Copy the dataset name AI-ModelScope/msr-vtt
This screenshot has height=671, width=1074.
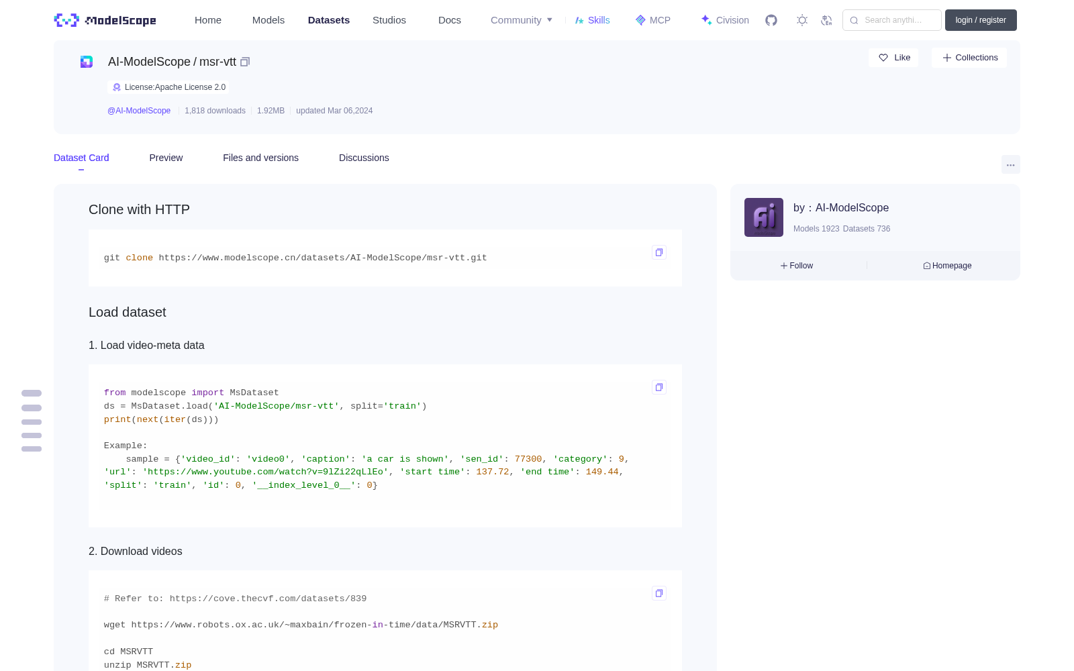[x=245, y=62]
